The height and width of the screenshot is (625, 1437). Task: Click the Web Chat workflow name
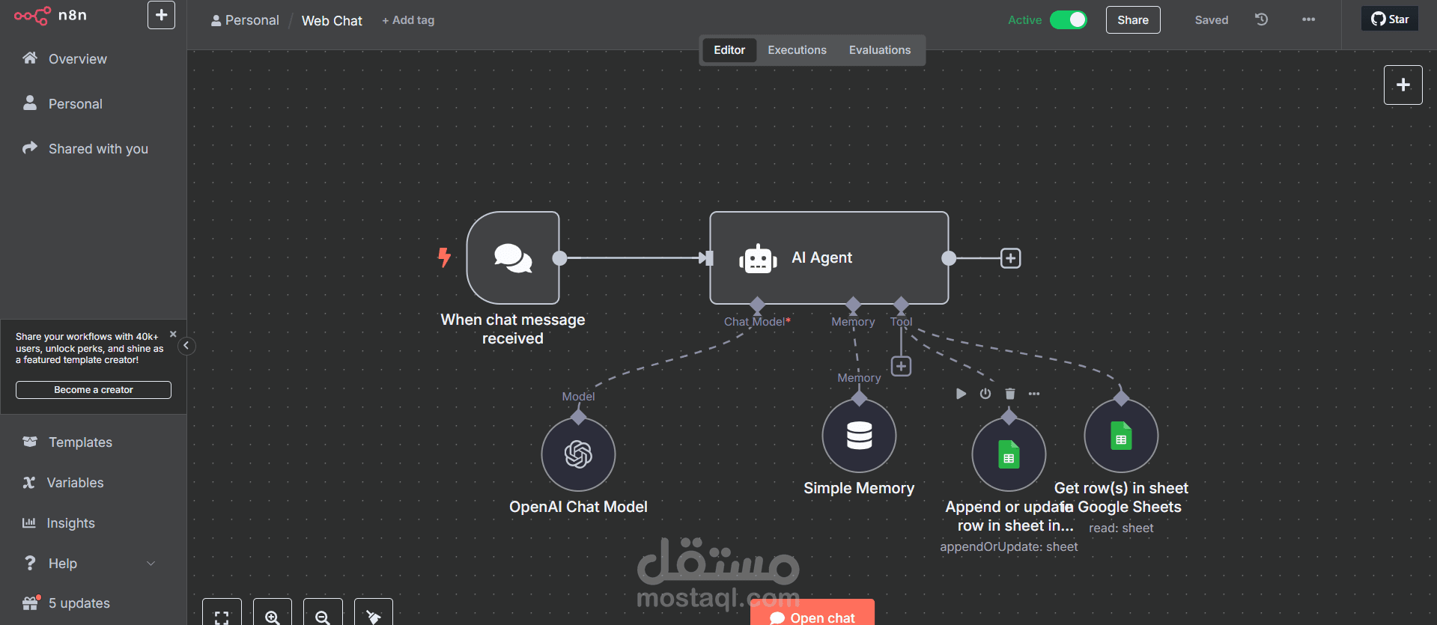click(x=332, y=21)
